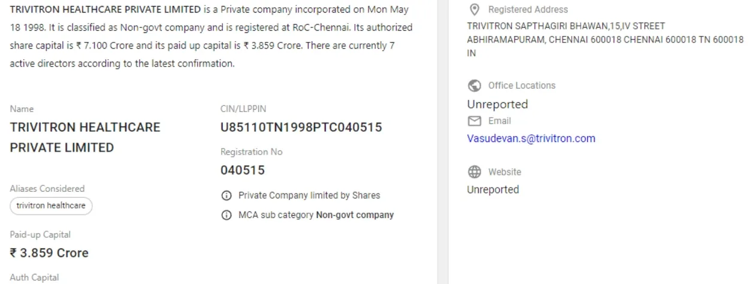The width and height of the screenshot is (749, 284).
Task: Open the Vasudevan.s@trivitron.com email link
Action: tap(531, 138)
